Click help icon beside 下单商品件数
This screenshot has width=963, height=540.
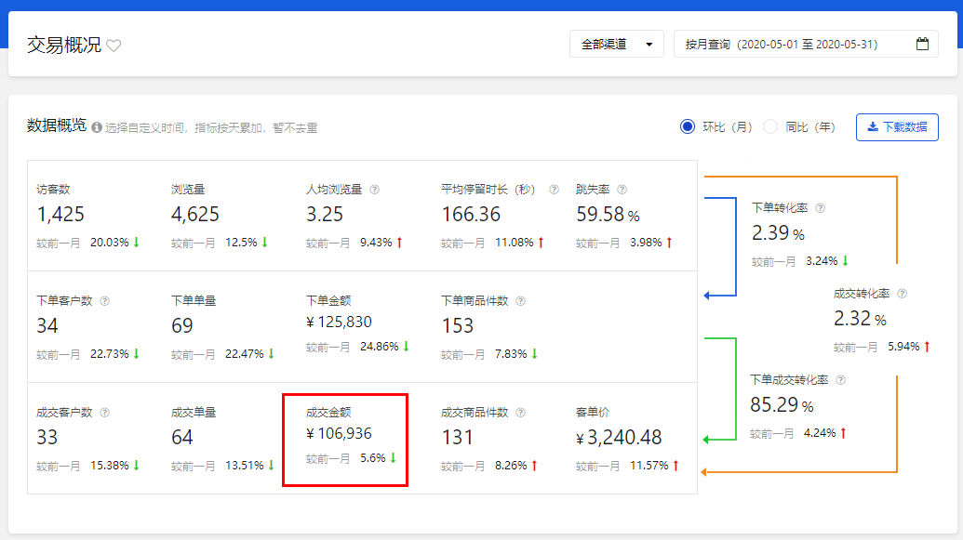click(x=521, y=301)
